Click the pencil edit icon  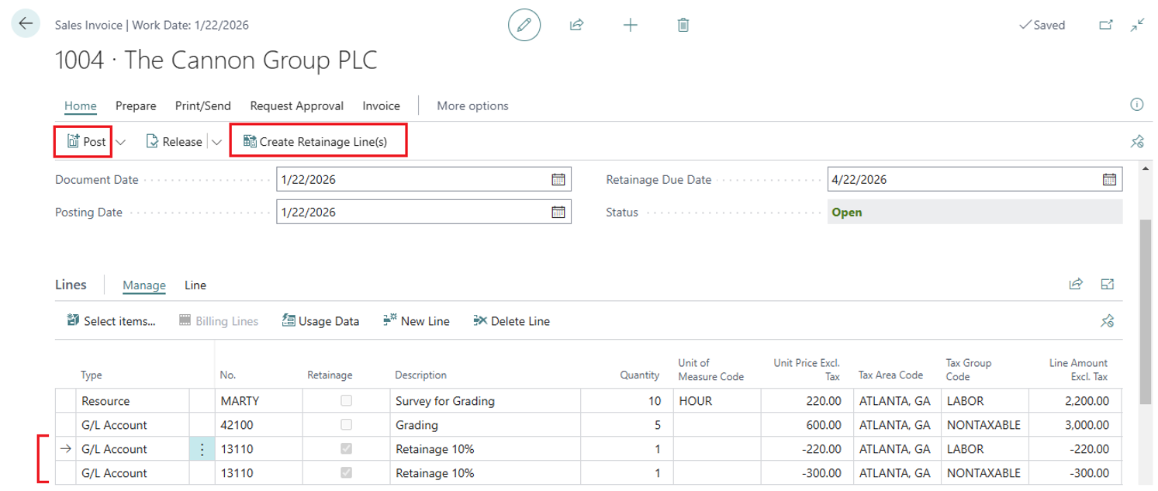tap(524, 25)
